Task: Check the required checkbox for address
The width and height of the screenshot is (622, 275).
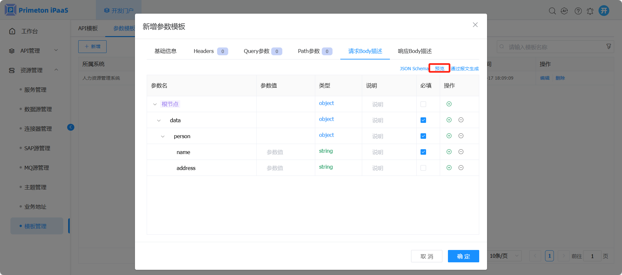Action: 423,168
